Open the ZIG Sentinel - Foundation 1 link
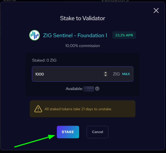The width and height of the screenshot is (166, 153). tap(75, 35)
